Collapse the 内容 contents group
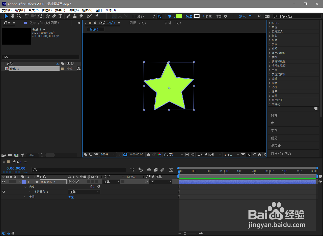This screenshot has height=236, width=323. tap(25, 187)
